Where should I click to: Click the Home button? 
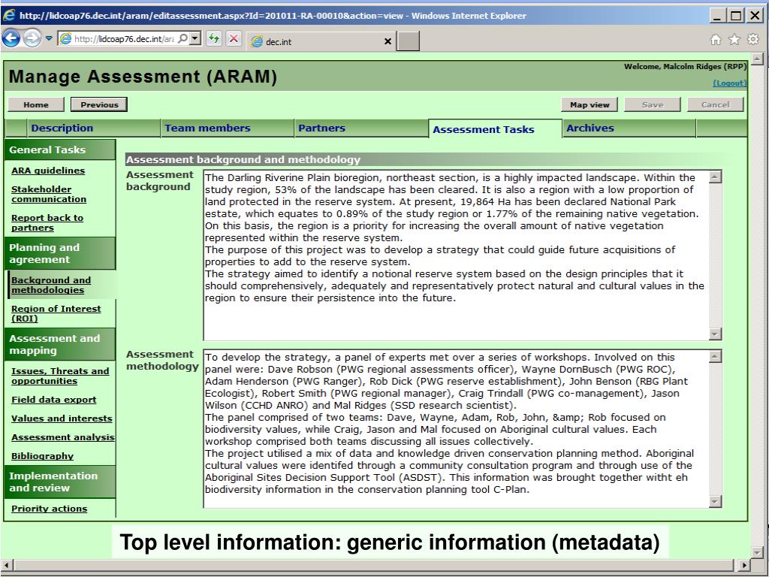coord(36,104)
